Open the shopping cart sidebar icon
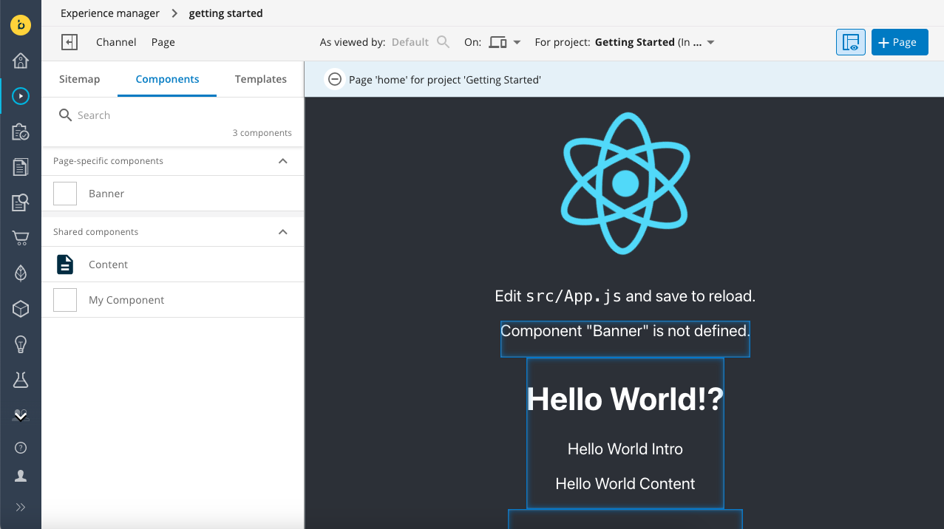 point(21,238)
